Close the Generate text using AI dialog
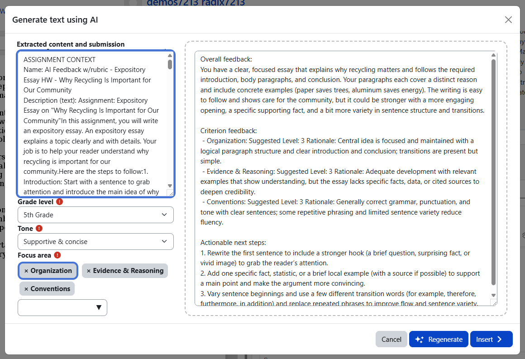 click(x=508, y=19)
